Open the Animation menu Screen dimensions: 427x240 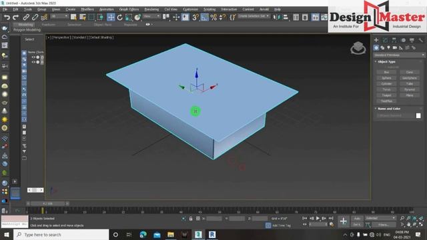click(x=107, y=9)
